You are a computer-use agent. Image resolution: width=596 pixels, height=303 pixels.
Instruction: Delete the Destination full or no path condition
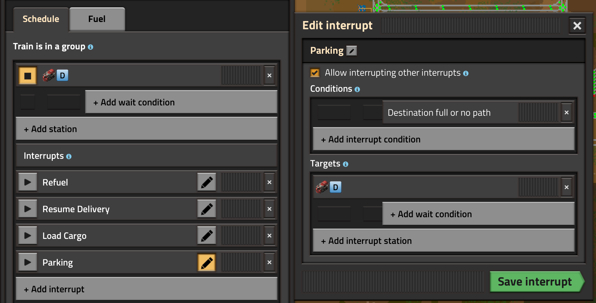coord(567,113)
